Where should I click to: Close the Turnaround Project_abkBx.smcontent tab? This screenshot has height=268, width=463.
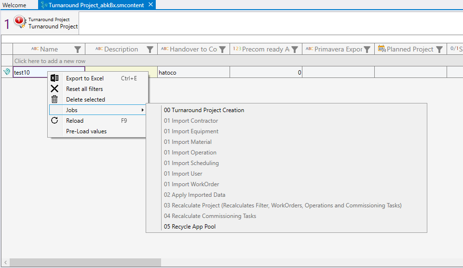pos(150,5)
